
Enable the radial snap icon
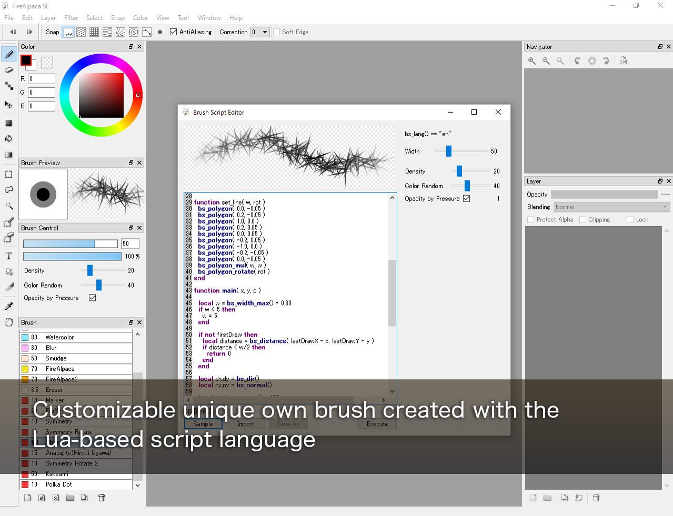[120, 32]
